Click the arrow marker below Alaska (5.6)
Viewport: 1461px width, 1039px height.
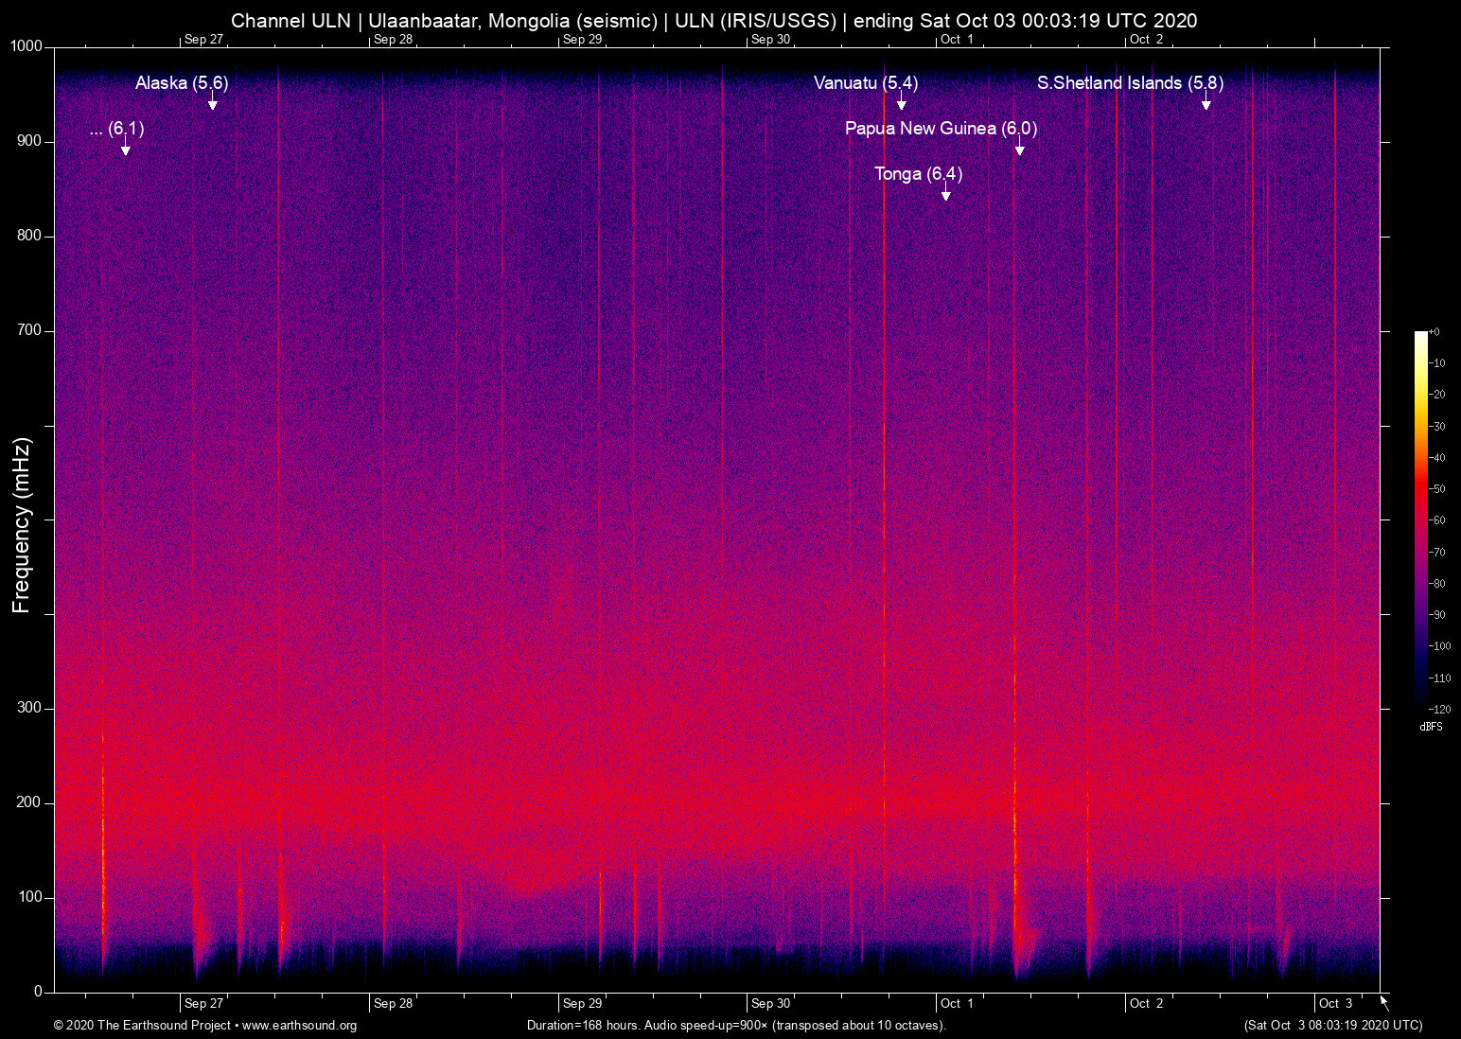[213, 102]
